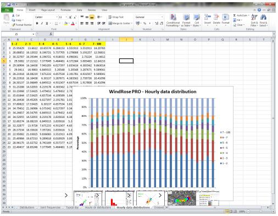Open Excel Help question mark icon
The image size is (278, 216).
click(x=259, y=10)
